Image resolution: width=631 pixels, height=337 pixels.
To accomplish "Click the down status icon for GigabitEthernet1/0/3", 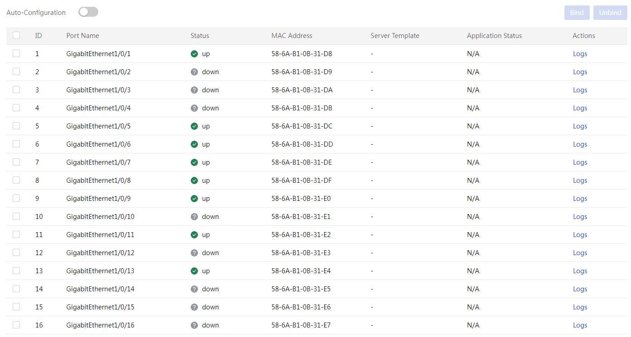I will coord(194,90).
